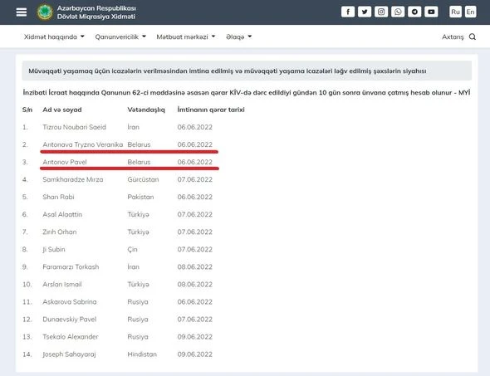Expand the Xidmət haqqında dropdown
The height and width of the screenshot is (376, 490).
pyautogui.click(x=54, y=37)
